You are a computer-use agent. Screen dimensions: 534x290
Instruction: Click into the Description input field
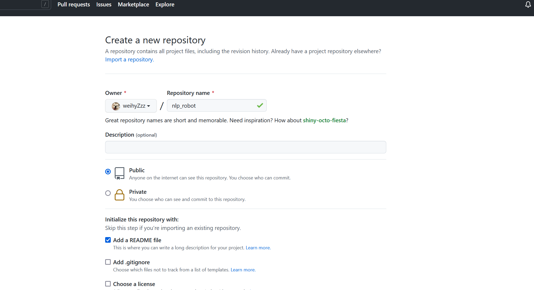(245, 147)
